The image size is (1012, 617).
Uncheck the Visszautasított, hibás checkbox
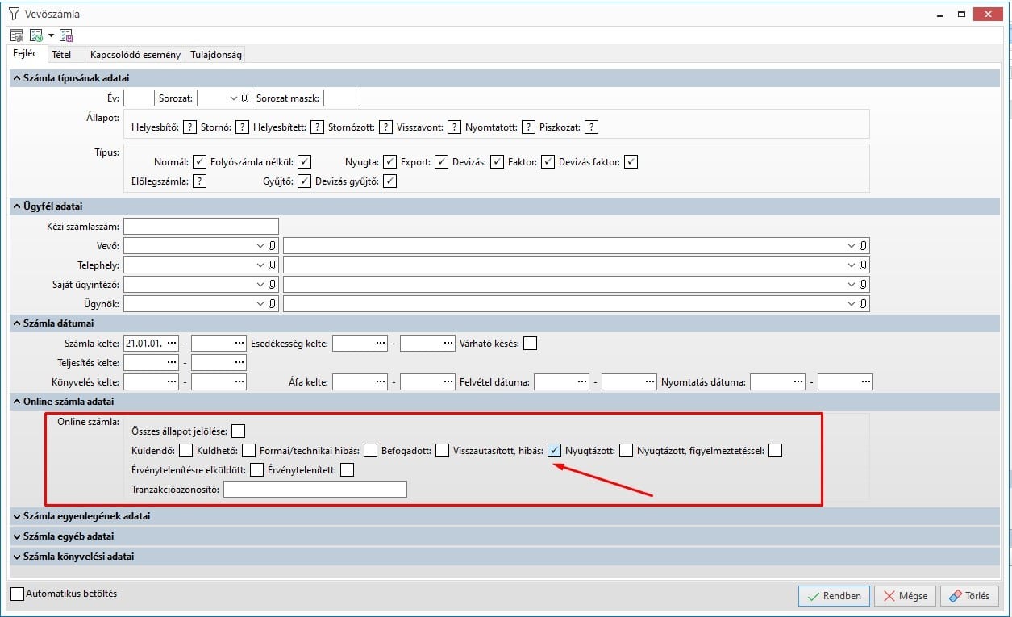[x=555, y=451]
